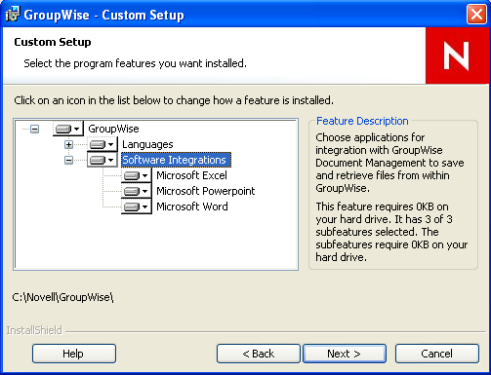The image size is (491, 375).
Task: Open Microsoft Powerpoint feature drive icon dropdown
Action: click(x=137, y=191)
